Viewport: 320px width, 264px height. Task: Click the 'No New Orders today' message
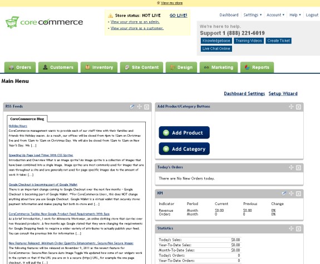click(186, 178)
